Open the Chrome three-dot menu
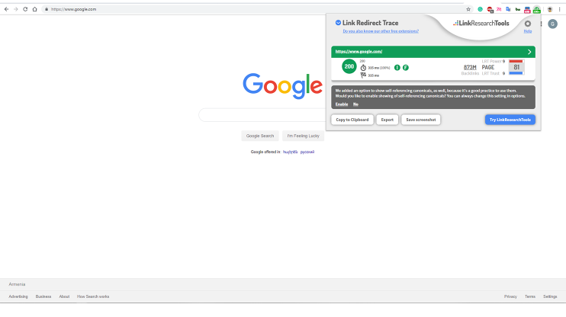 [559, 9]
